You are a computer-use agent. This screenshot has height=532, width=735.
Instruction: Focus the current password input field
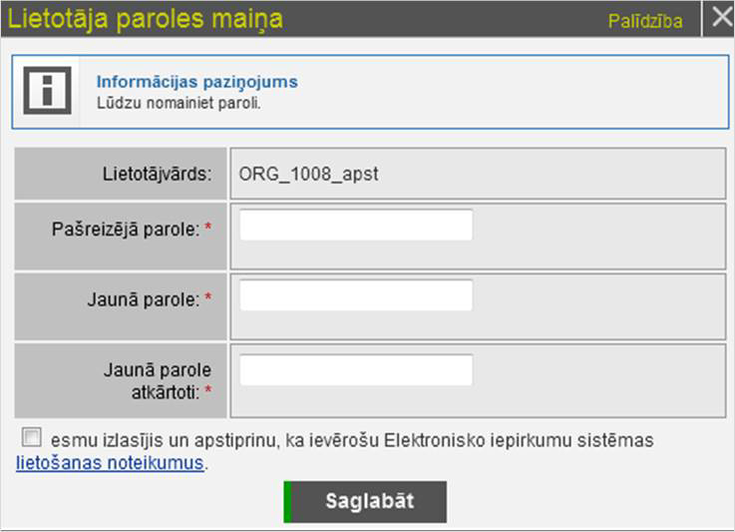point(356,226)
